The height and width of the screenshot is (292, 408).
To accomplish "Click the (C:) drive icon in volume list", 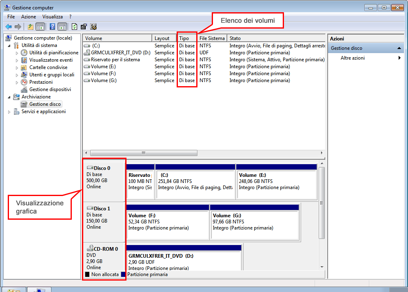I will 87,46.
